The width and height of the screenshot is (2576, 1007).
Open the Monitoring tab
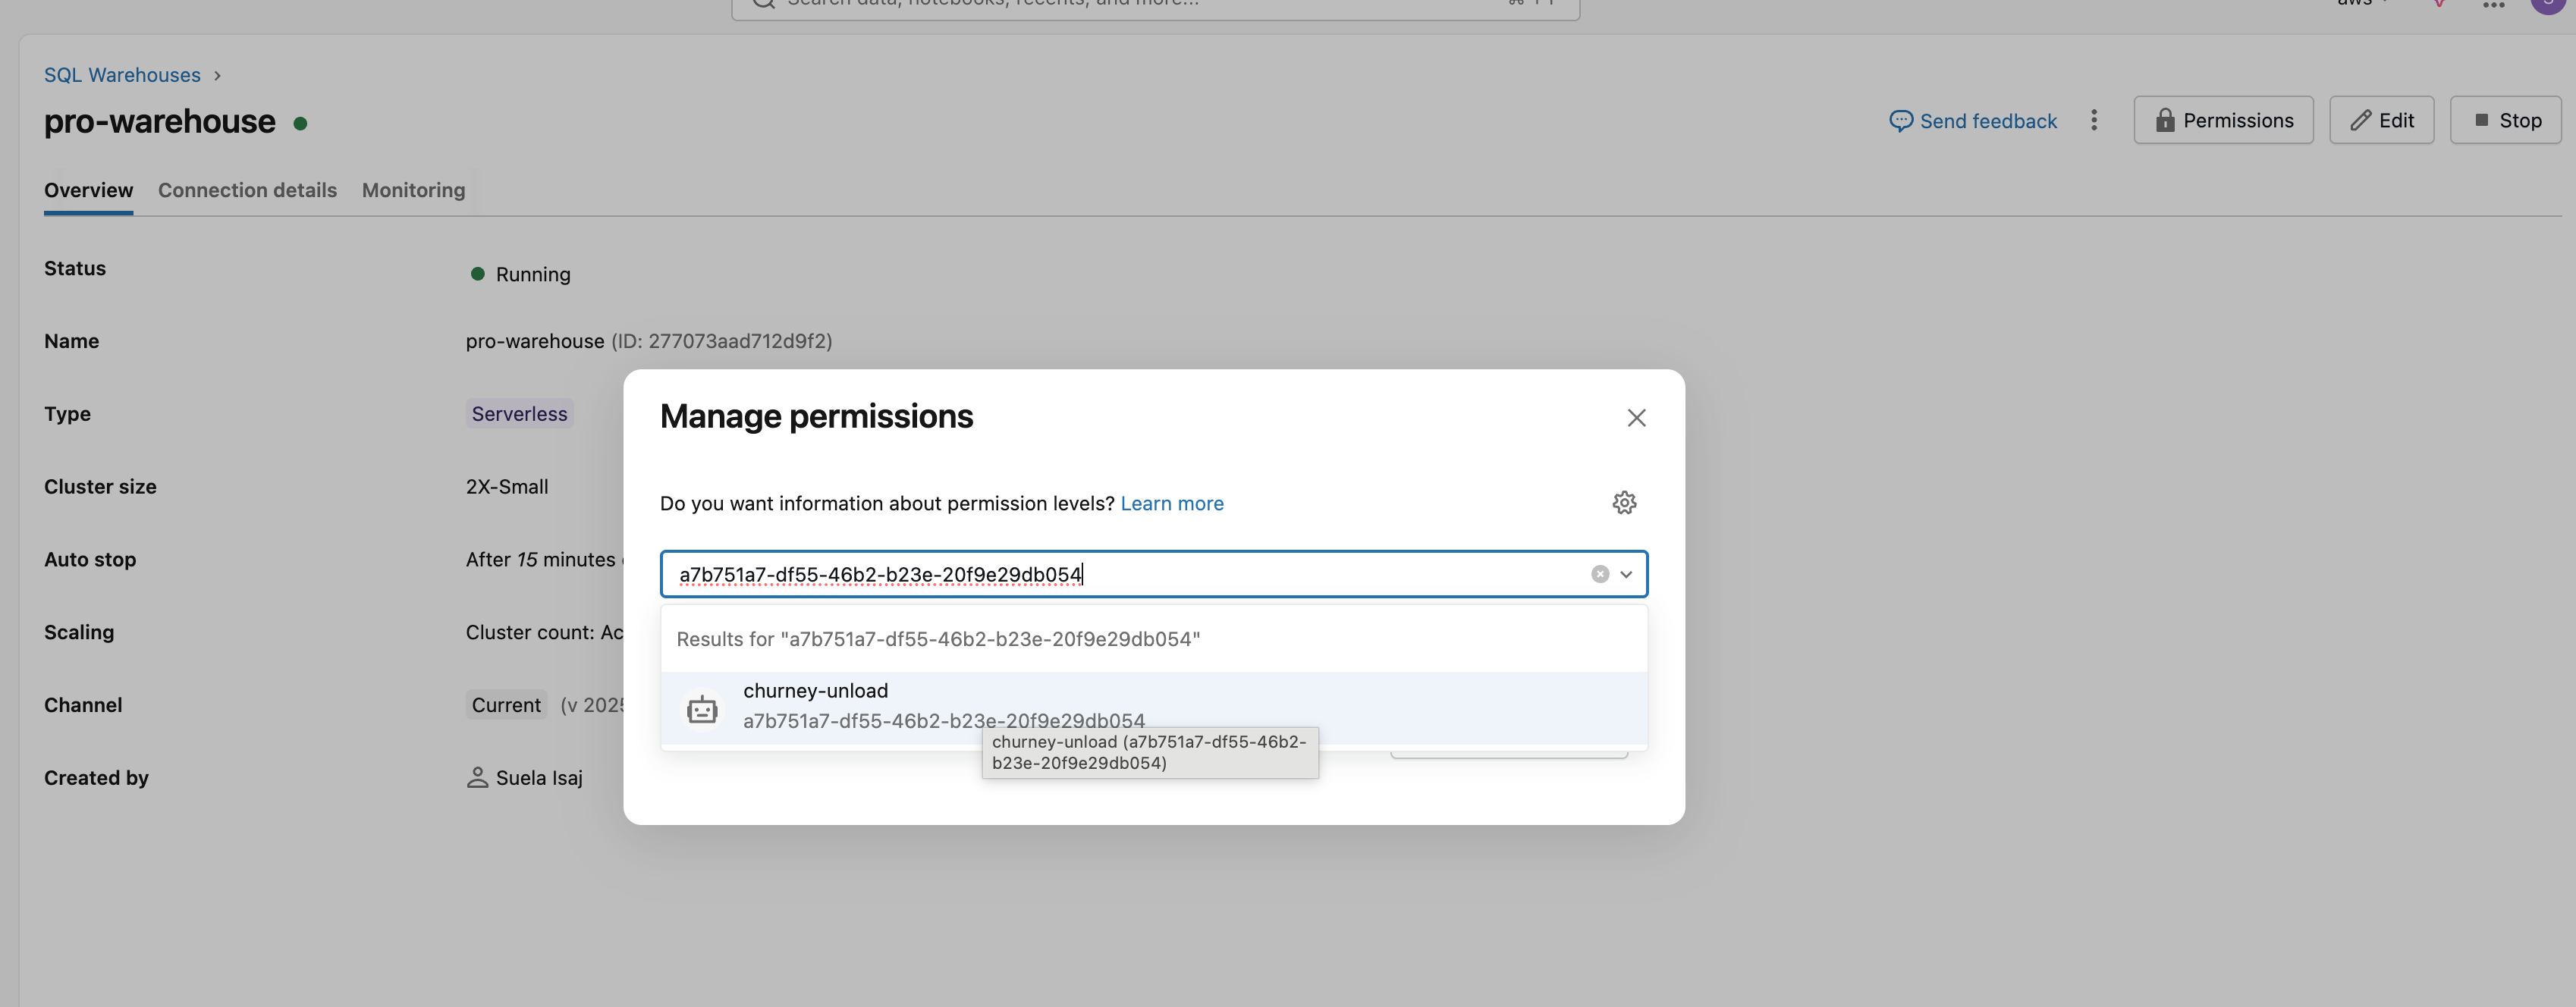413,190
